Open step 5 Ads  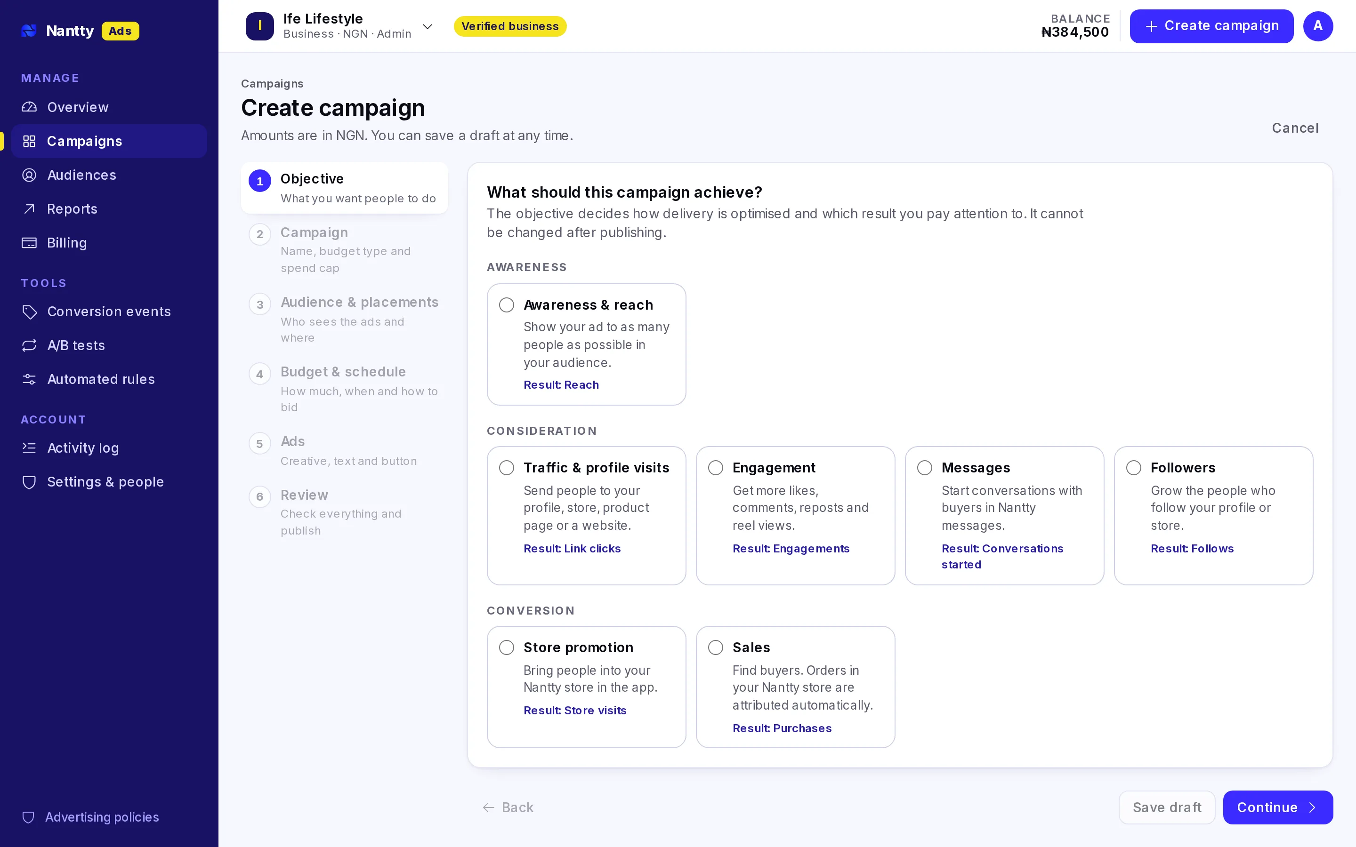tap(345, 450)
